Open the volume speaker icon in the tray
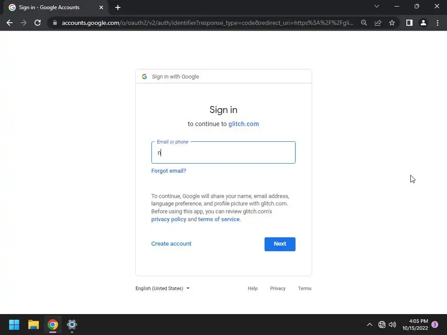 click(x=392, y=325)
